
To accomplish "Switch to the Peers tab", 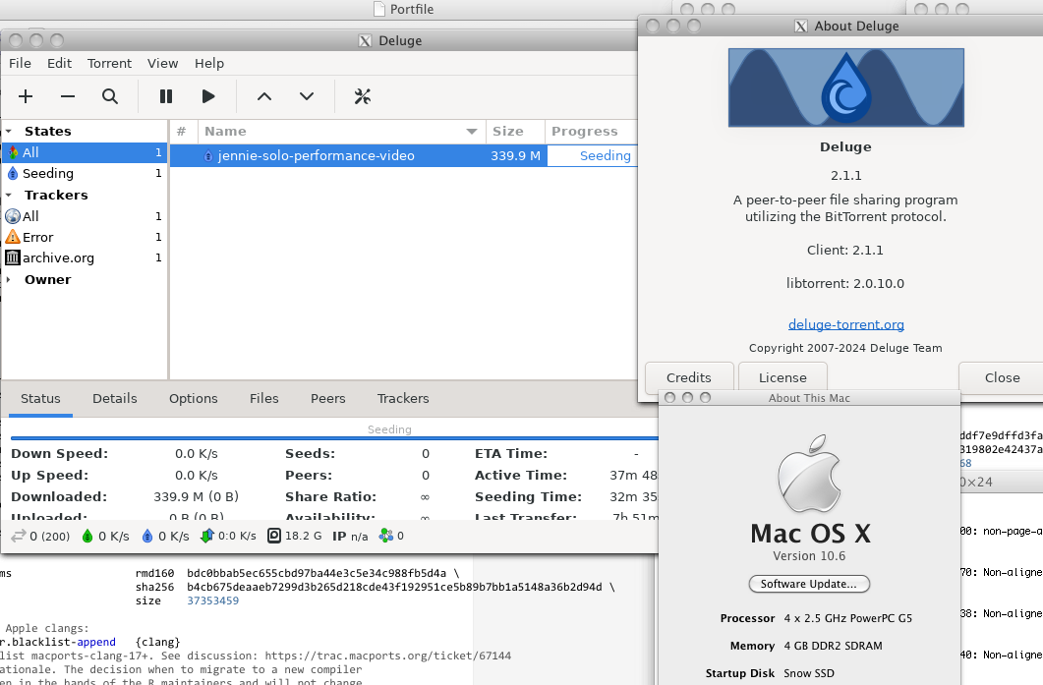I will point(328,398).
